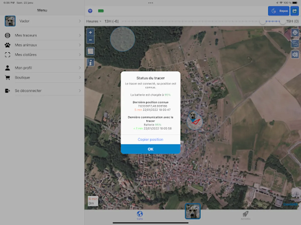Click the logout icon by Se déconnecter
This screenshot has height=225, width=301.
(x=8, y=91)
